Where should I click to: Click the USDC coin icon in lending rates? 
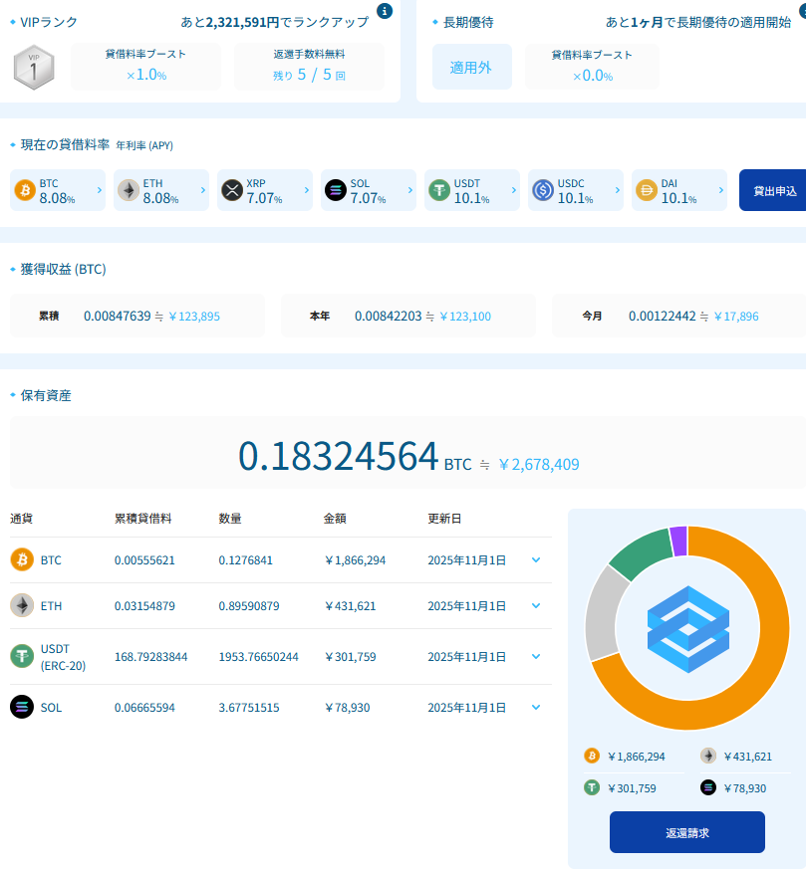coord(542,190)
